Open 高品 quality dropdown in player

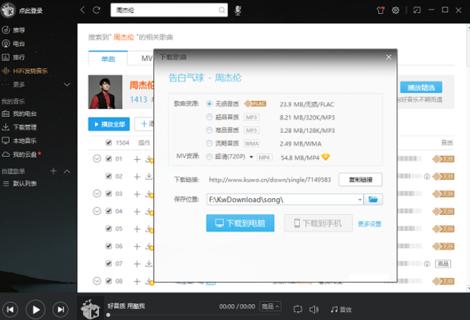coord(270,306)
